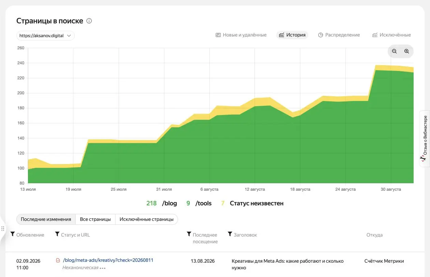Toggle the /tools series in chart legend
Image resolution: width=430 pixels, height=277 pixels.
[199, 203]
